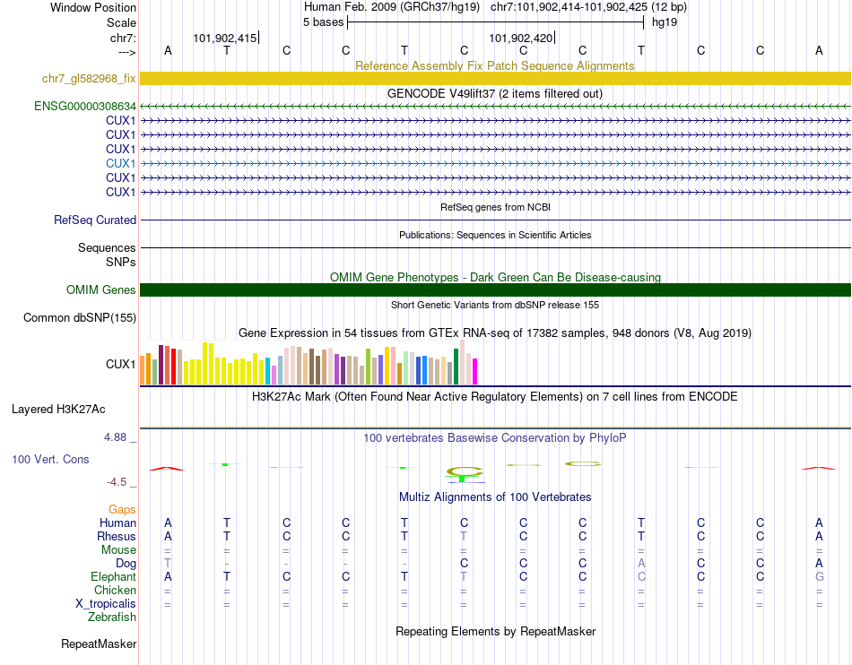Open the OMIM Gene Phenotypes track title
This screenshot has width=852, height=665.
(x=495, y=277)
